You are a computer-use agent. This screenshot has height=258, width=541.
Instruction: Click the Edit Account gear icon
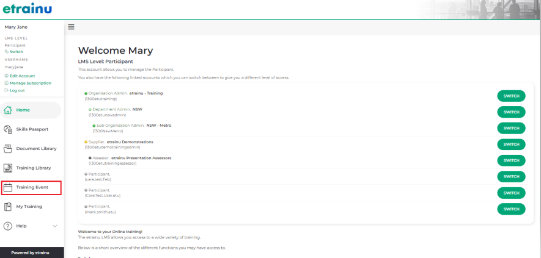pyautogui.click(x=7, y=76)
